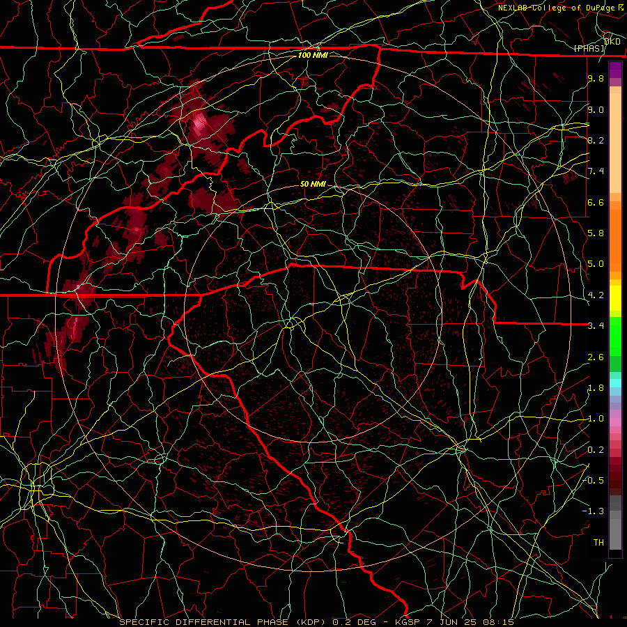Click the "KGSP" station ID in the caption

(408, 622)
